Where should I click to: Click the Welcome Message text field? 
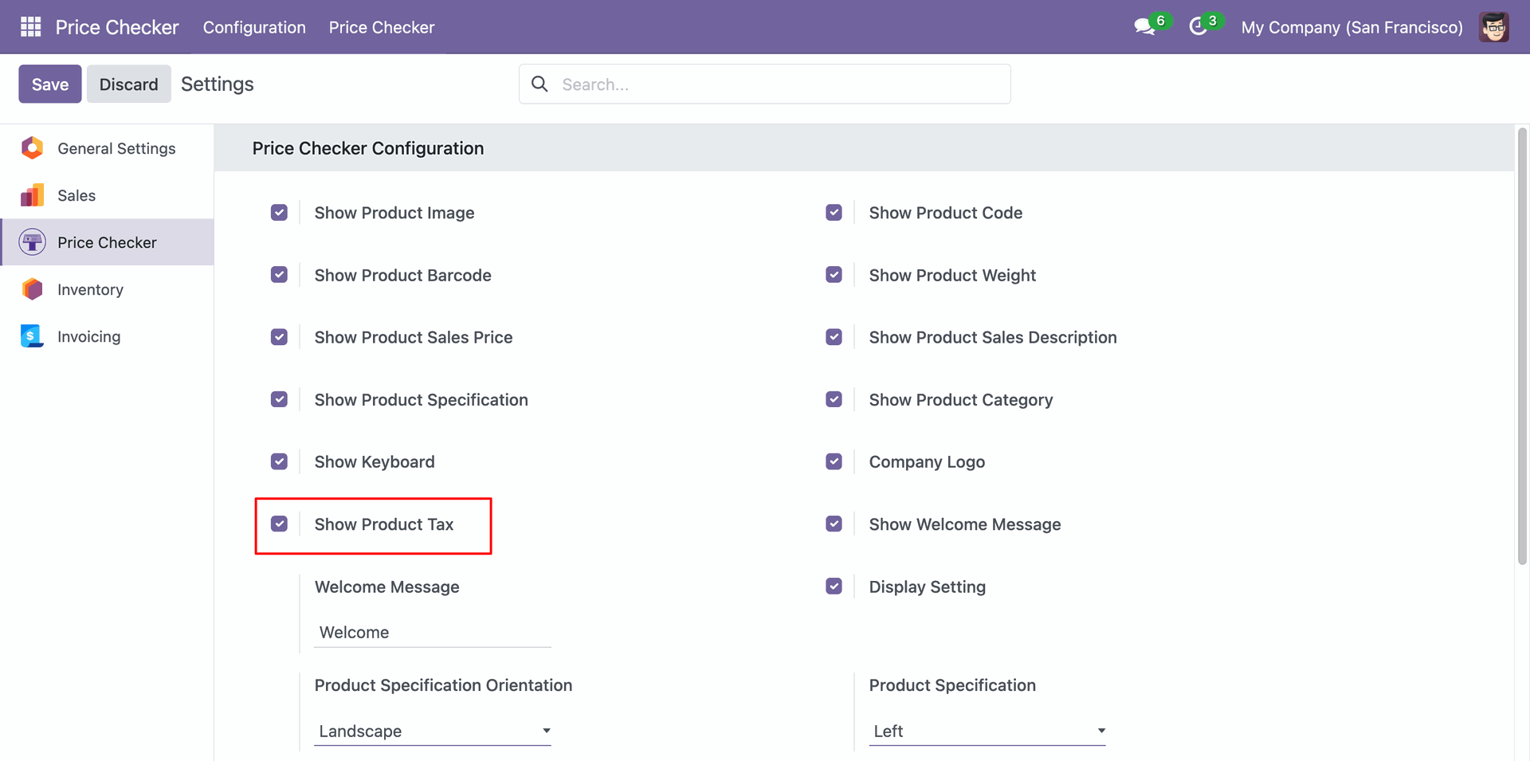point(433,633)
